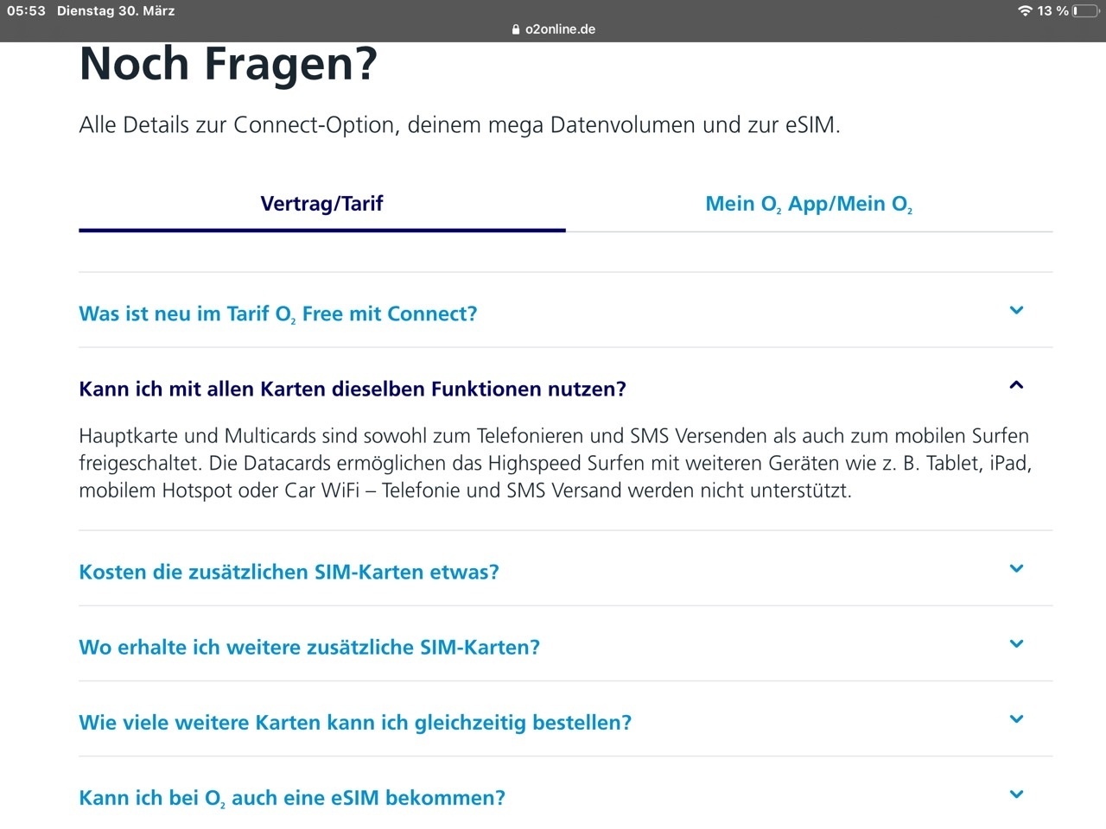Click question 'Kann ich mit allen Karten dieselben Funktionen nutzen?'

353,389
